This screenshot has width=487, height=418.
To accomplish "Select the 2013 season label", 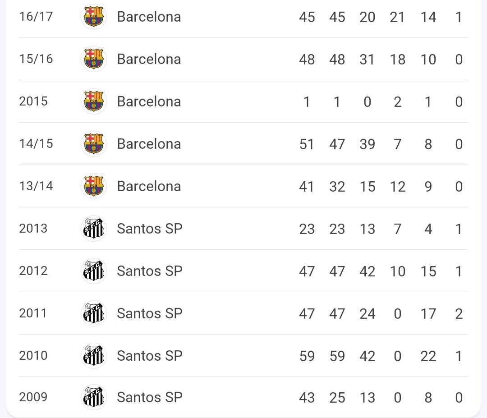I will coord(33,229).
